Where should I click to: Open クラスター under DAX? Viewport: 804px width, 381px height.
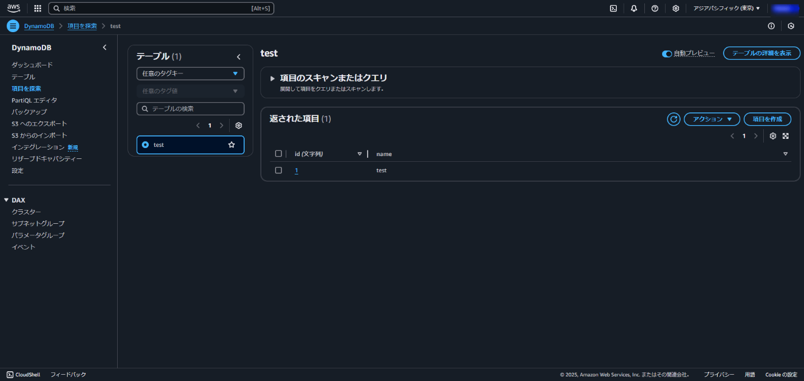click(26, 212)
